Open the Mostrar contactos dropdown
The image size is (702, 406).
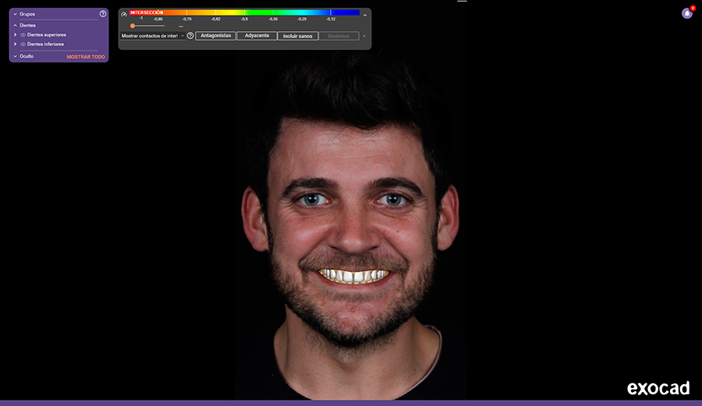pyautogui.click(x=152, y=36)
